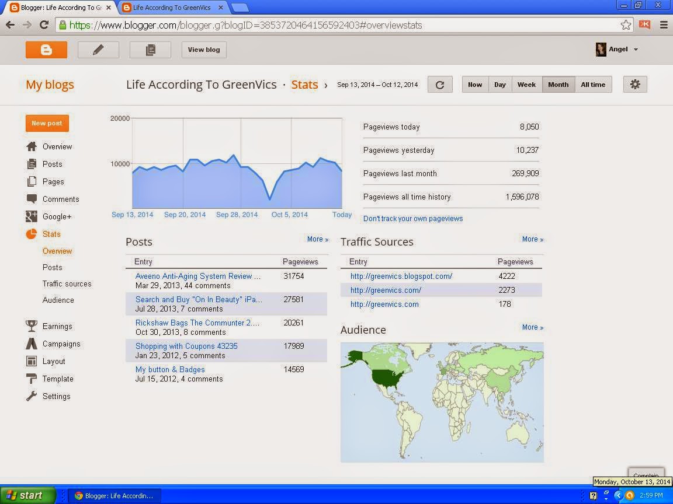Screen dimensions: 673x504
Task: Bookmark page with star icon
Action: [x=626, y=25]
